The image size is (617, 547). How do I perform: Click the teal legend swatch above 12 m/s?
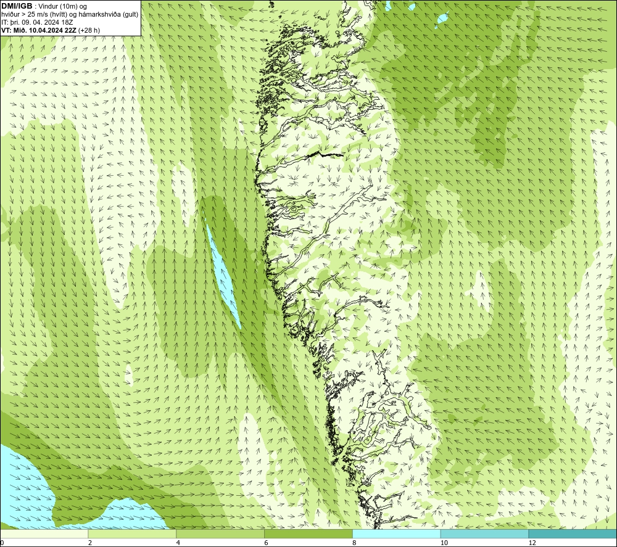pos(573,533)
